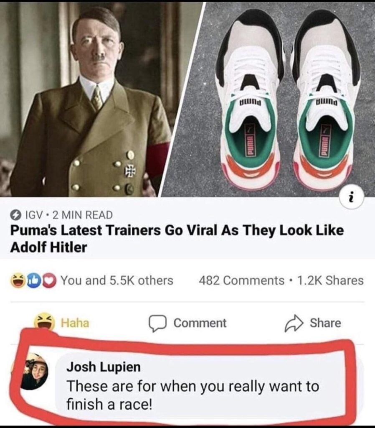The width and height of the screenshot is (375, 428).
Task: View the 1.2K Shares list
Action: tap(330, 280)
